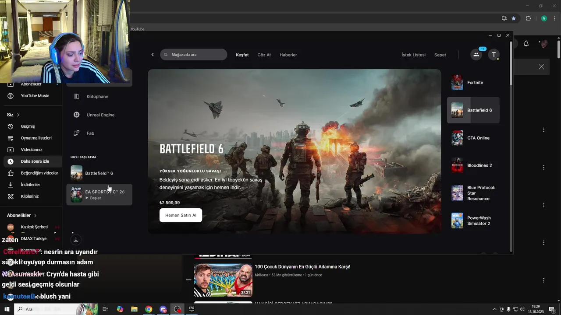Click the Windows taskbar search Ara box
The height and width of the screenshot is (315, 561).
click(56, 309)
